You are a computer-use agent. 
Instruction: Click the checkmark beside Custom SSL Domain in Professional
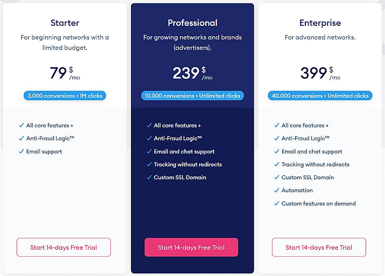click(149, 177)
